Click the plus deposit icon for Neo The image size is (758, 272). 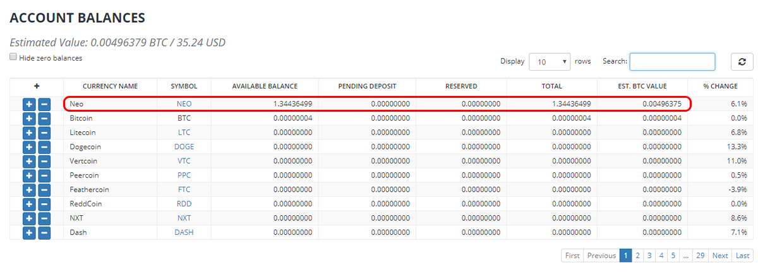point(29,103)
